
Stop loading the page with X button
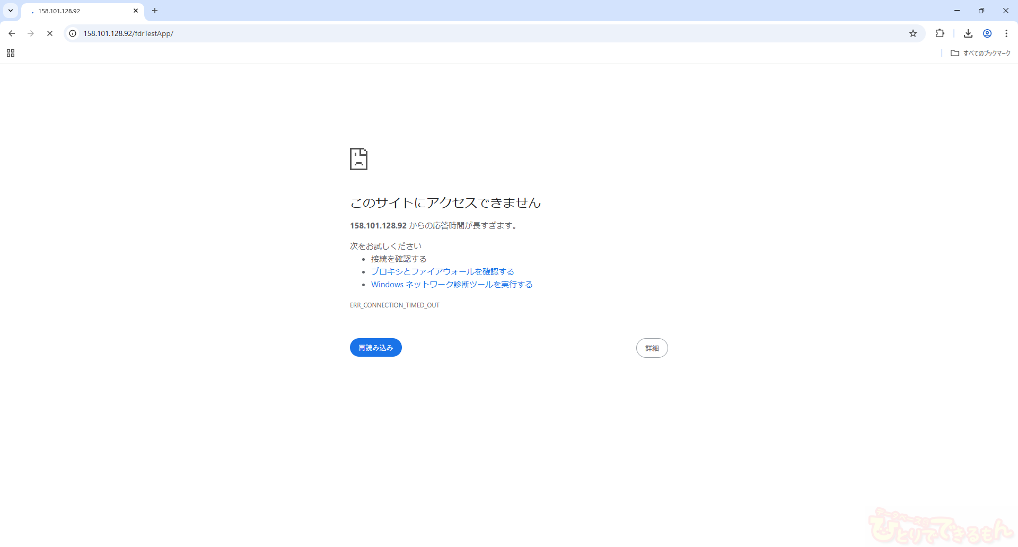[x=50, y=33]
